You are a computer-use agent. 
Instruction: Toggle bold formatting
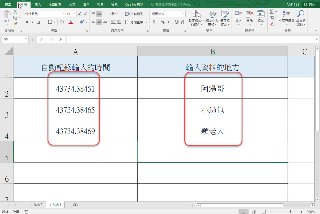click(27, 22)
